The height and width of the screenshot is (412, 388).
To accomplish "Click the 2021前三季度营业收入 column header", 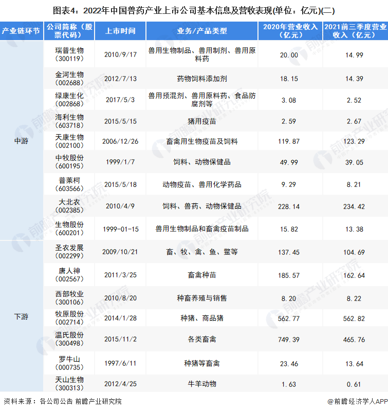I will pos(356,31).
